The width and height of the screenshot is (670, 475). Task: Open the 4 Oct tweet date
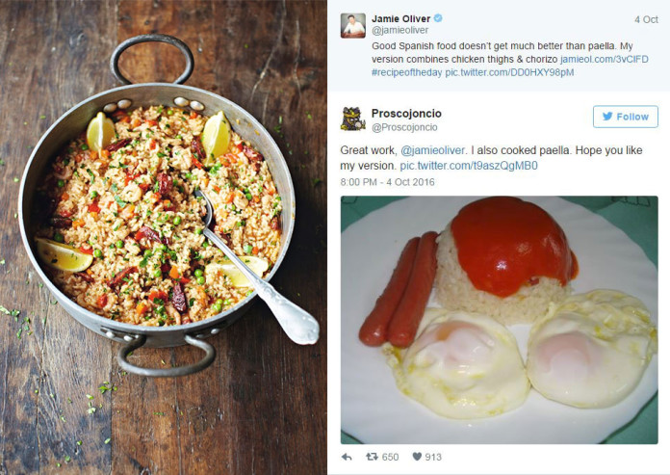[x=646, y=19]
